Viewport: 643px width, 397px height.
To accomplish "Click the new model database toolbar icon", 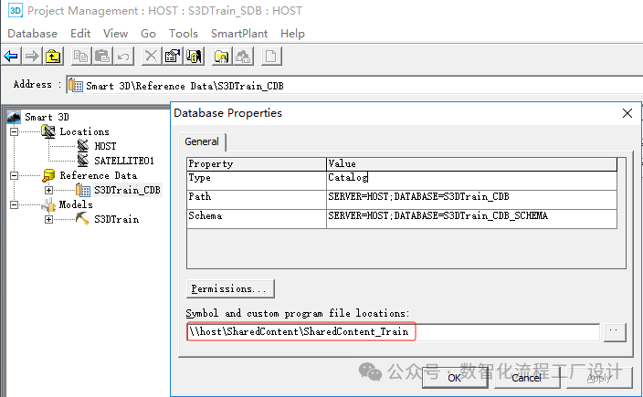I will 243,57.
